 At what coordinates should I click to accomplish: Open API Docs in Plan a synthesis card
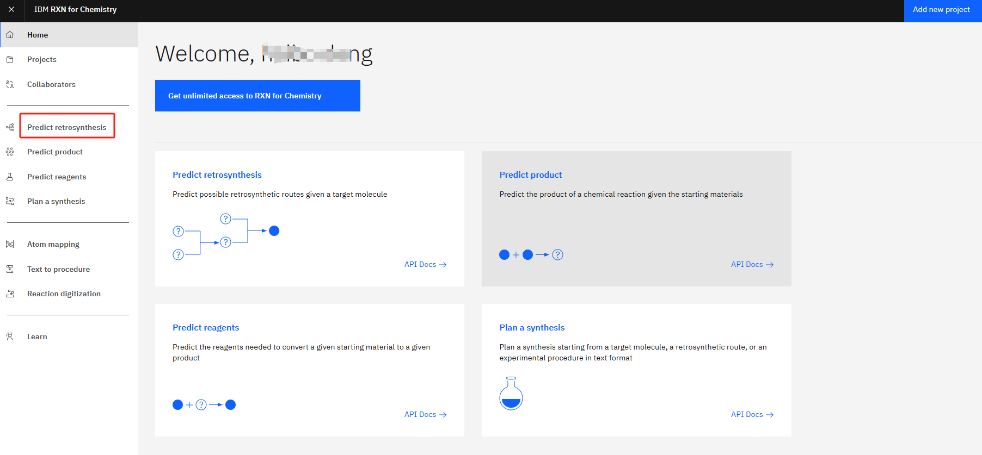click(752, 414)
